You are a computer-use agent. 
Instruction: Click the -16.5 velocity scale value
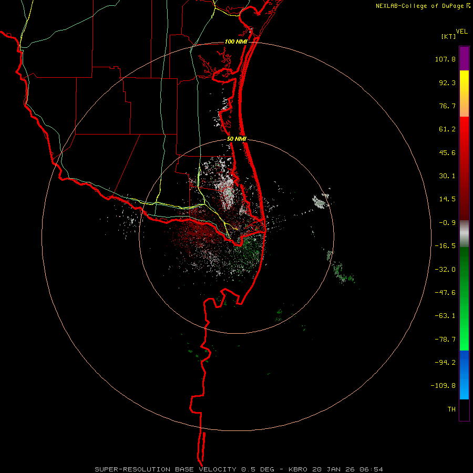[445, 246]
